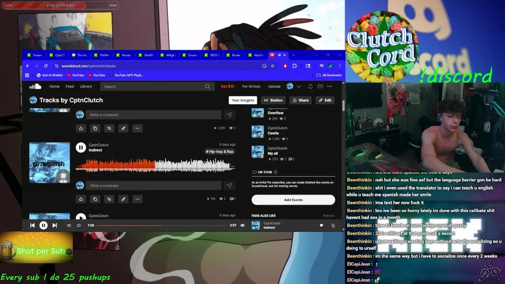Mute the active SoundCloud browser tab

[x=279, y=55]
